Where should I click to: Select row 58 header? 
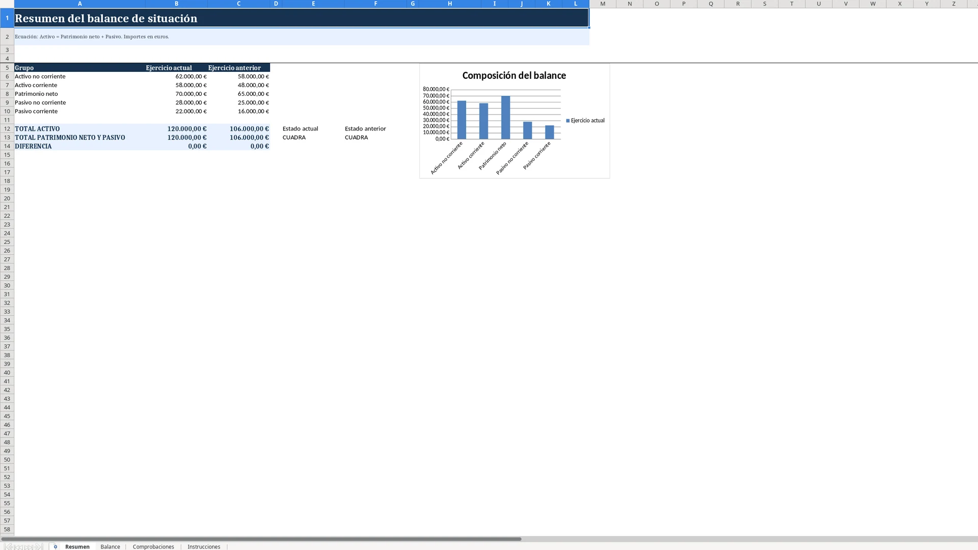(7, 529)
